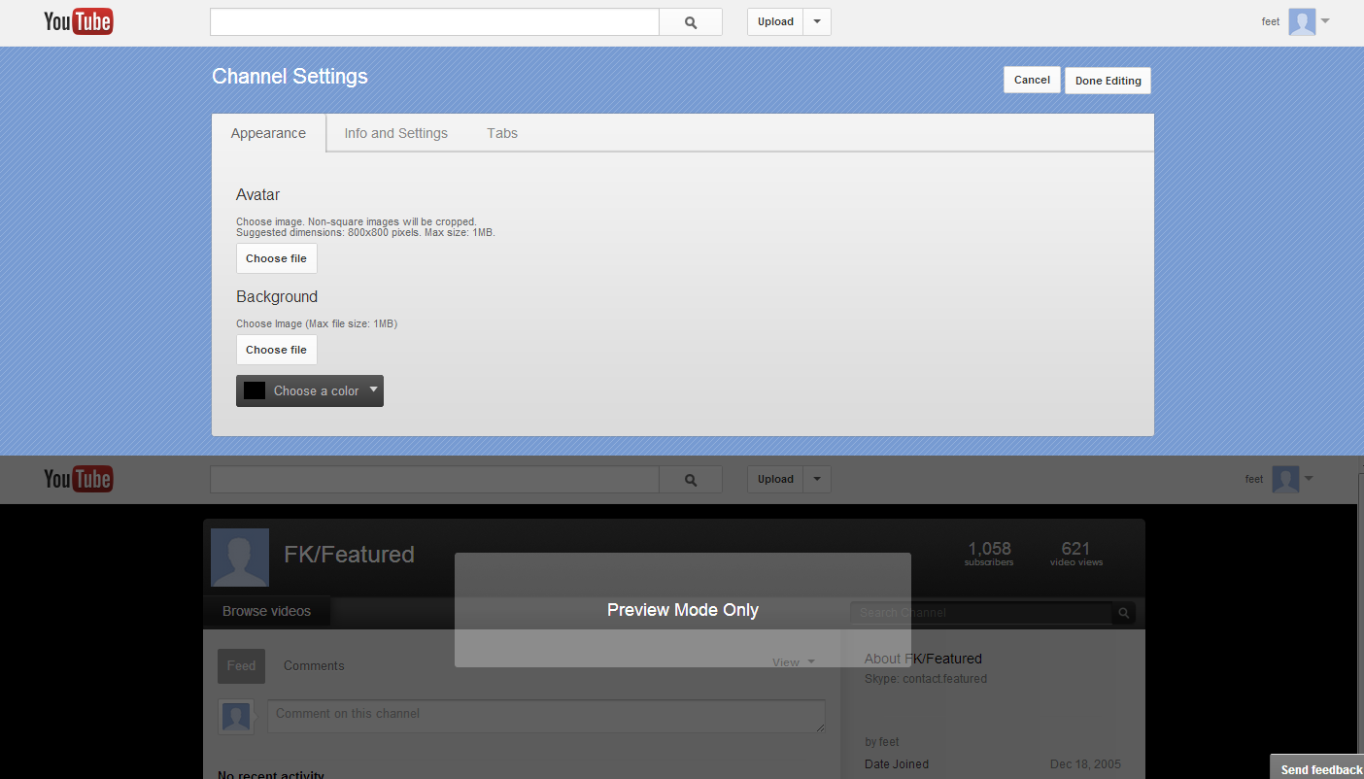
Task: Open the Upload dropdown arrow in preview
Action: [x=817, y=479]
